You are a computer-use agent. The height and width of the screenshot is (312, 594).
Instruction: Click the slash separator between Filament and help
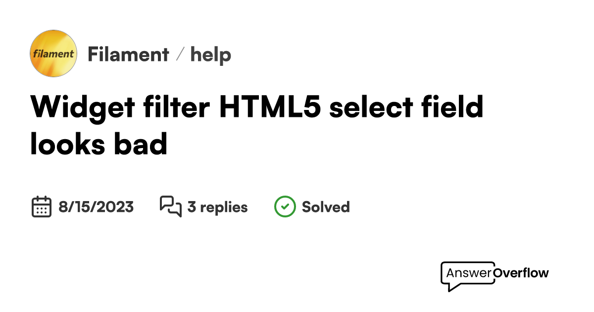coord(180,54)
